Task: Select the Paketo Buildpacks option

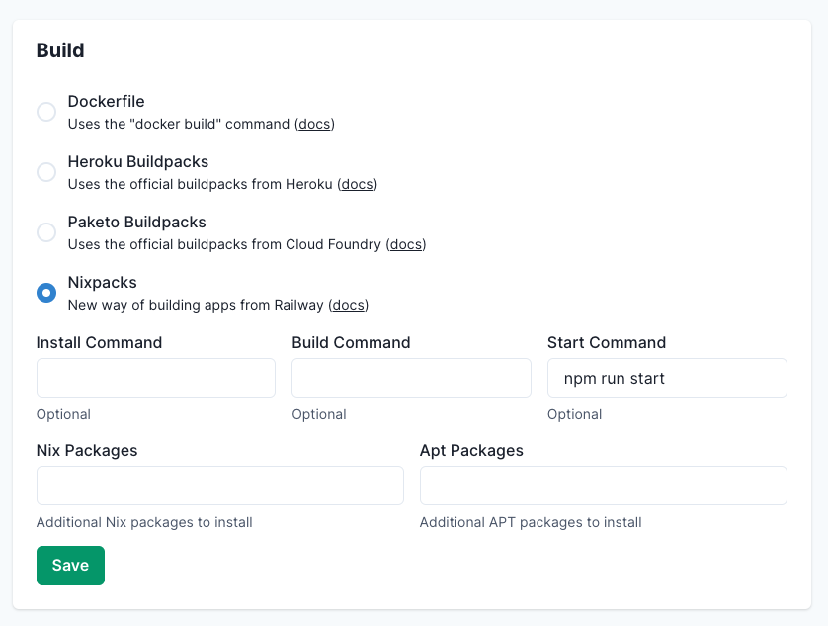Action: [x=46, y=232]
